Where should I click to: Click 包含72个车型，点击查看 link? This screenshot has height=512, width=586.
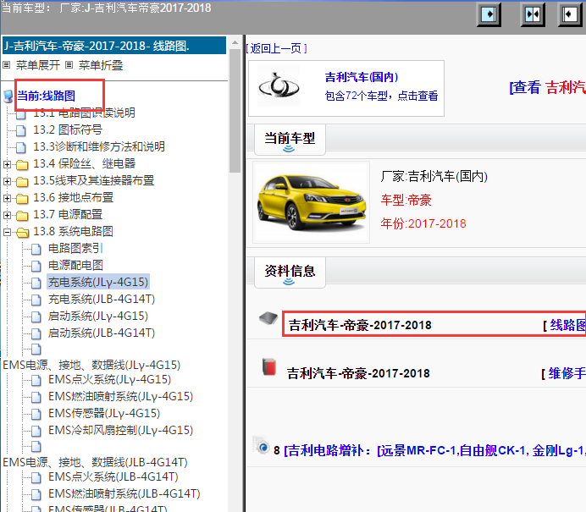pos(381,96)
